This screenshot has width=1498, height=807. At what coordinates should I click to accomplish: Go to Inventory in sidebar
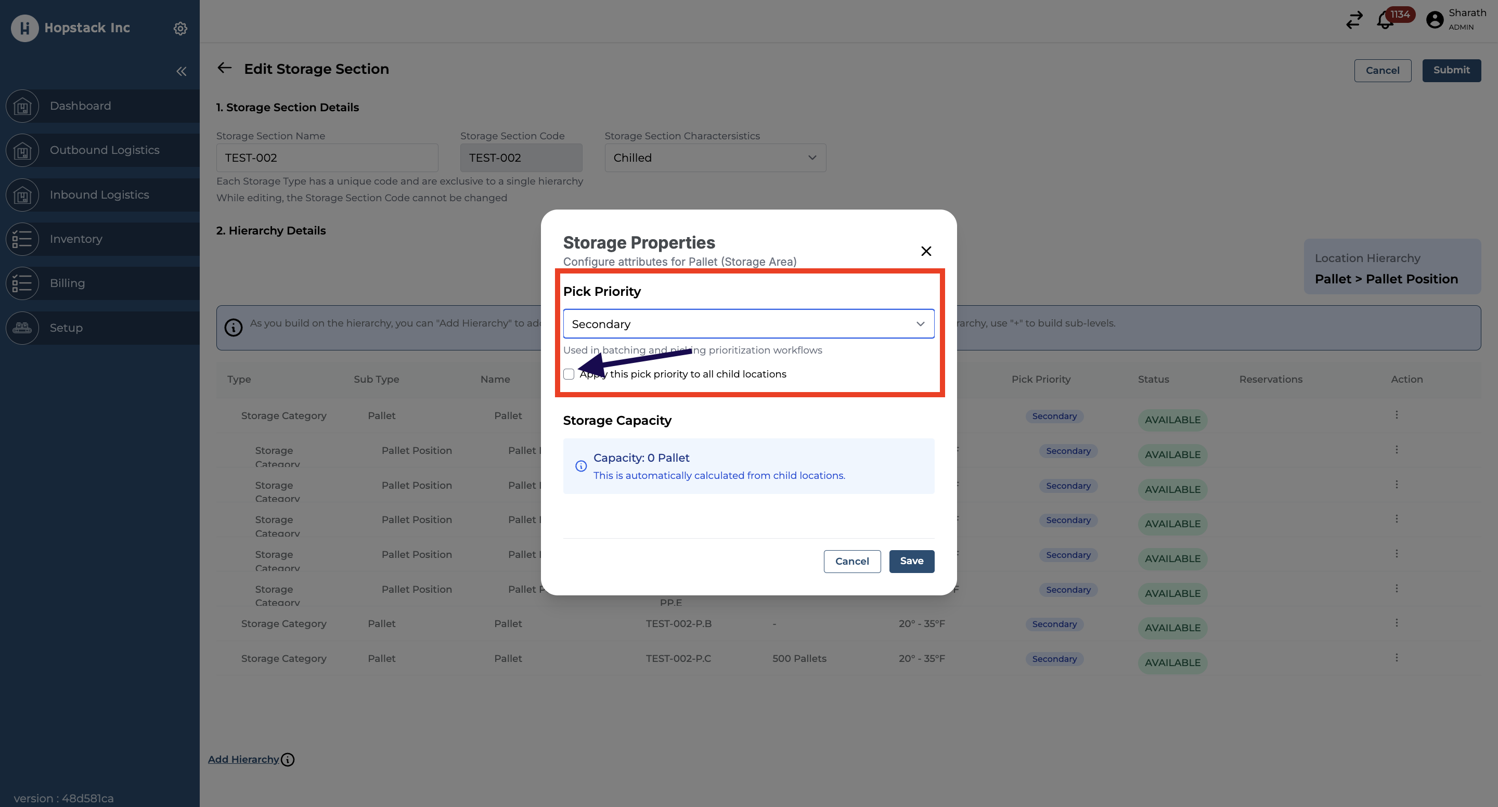pyautogui.click(x=75, y=239)
